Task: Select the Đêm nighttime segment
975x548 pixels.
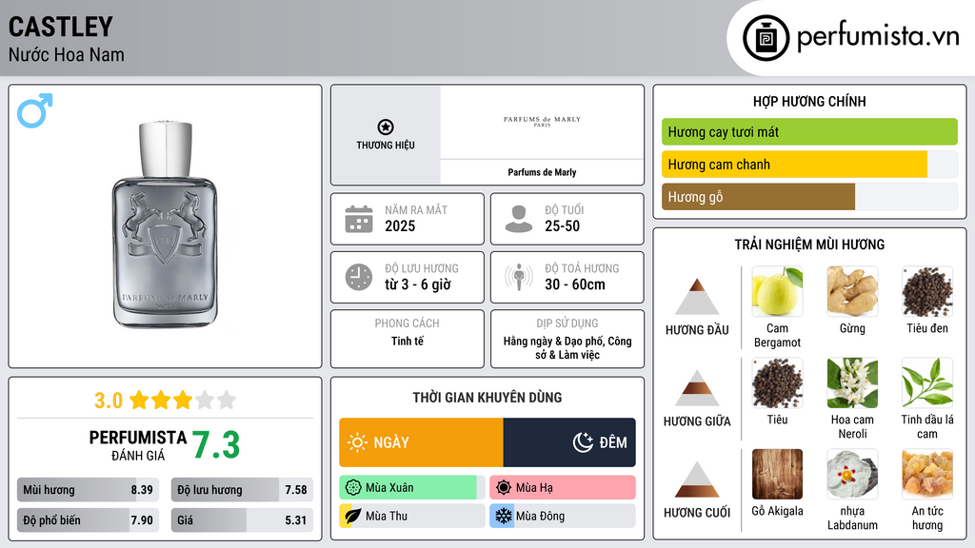Action: [x=569, y=442]
